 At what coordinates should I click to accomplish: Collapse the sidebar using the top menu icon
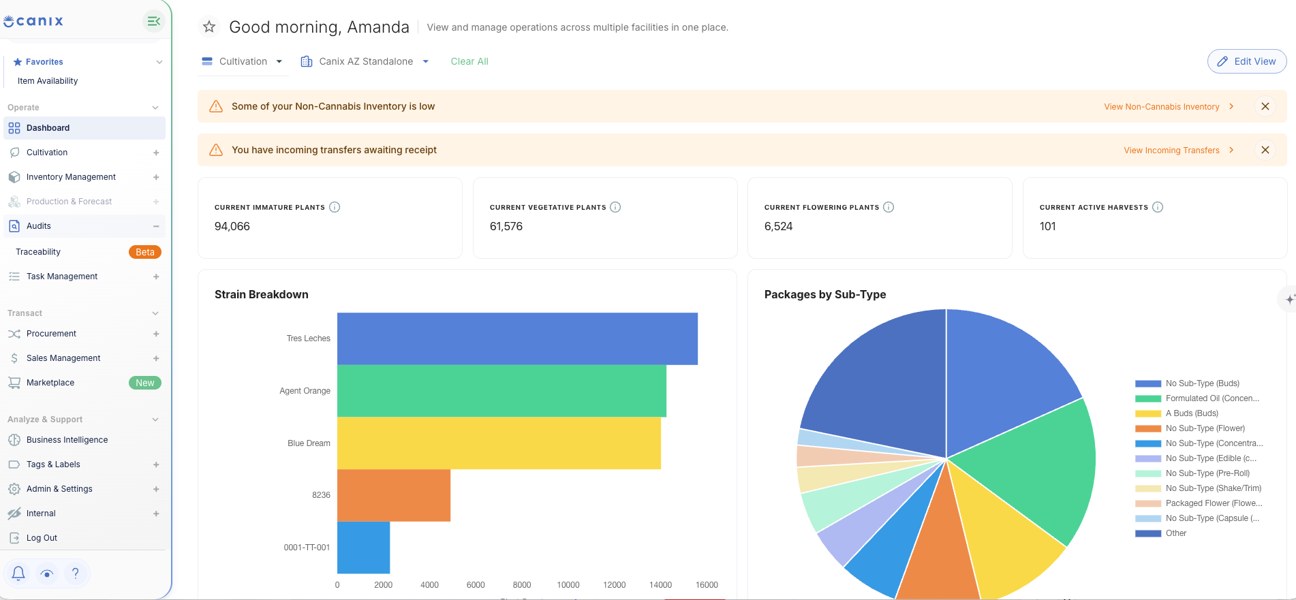click(153, 21)
